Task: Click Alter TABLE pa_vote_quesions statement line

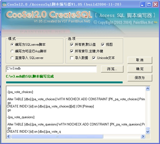Action: [x=76, y=124]
